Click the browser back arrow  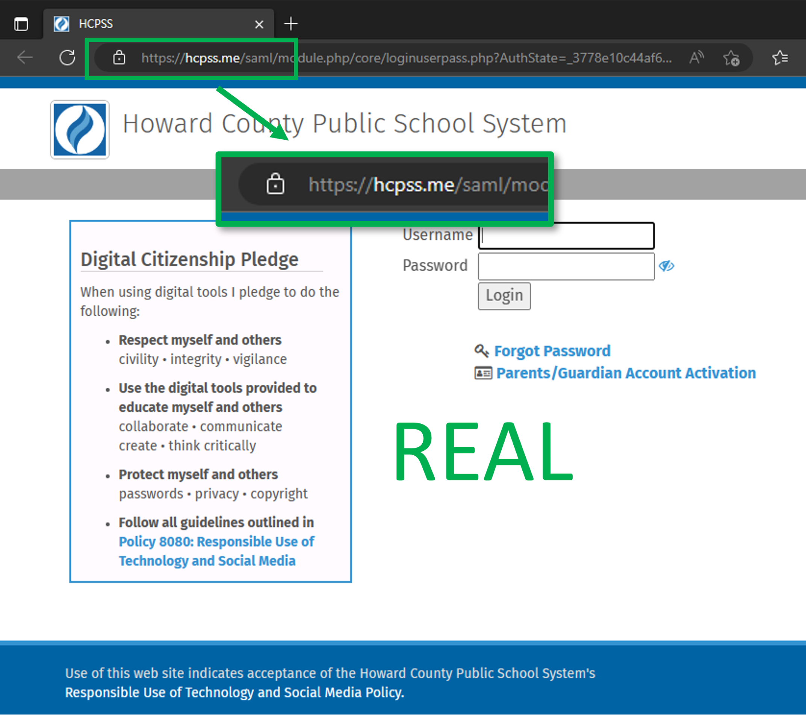click(x=25, y=57)
